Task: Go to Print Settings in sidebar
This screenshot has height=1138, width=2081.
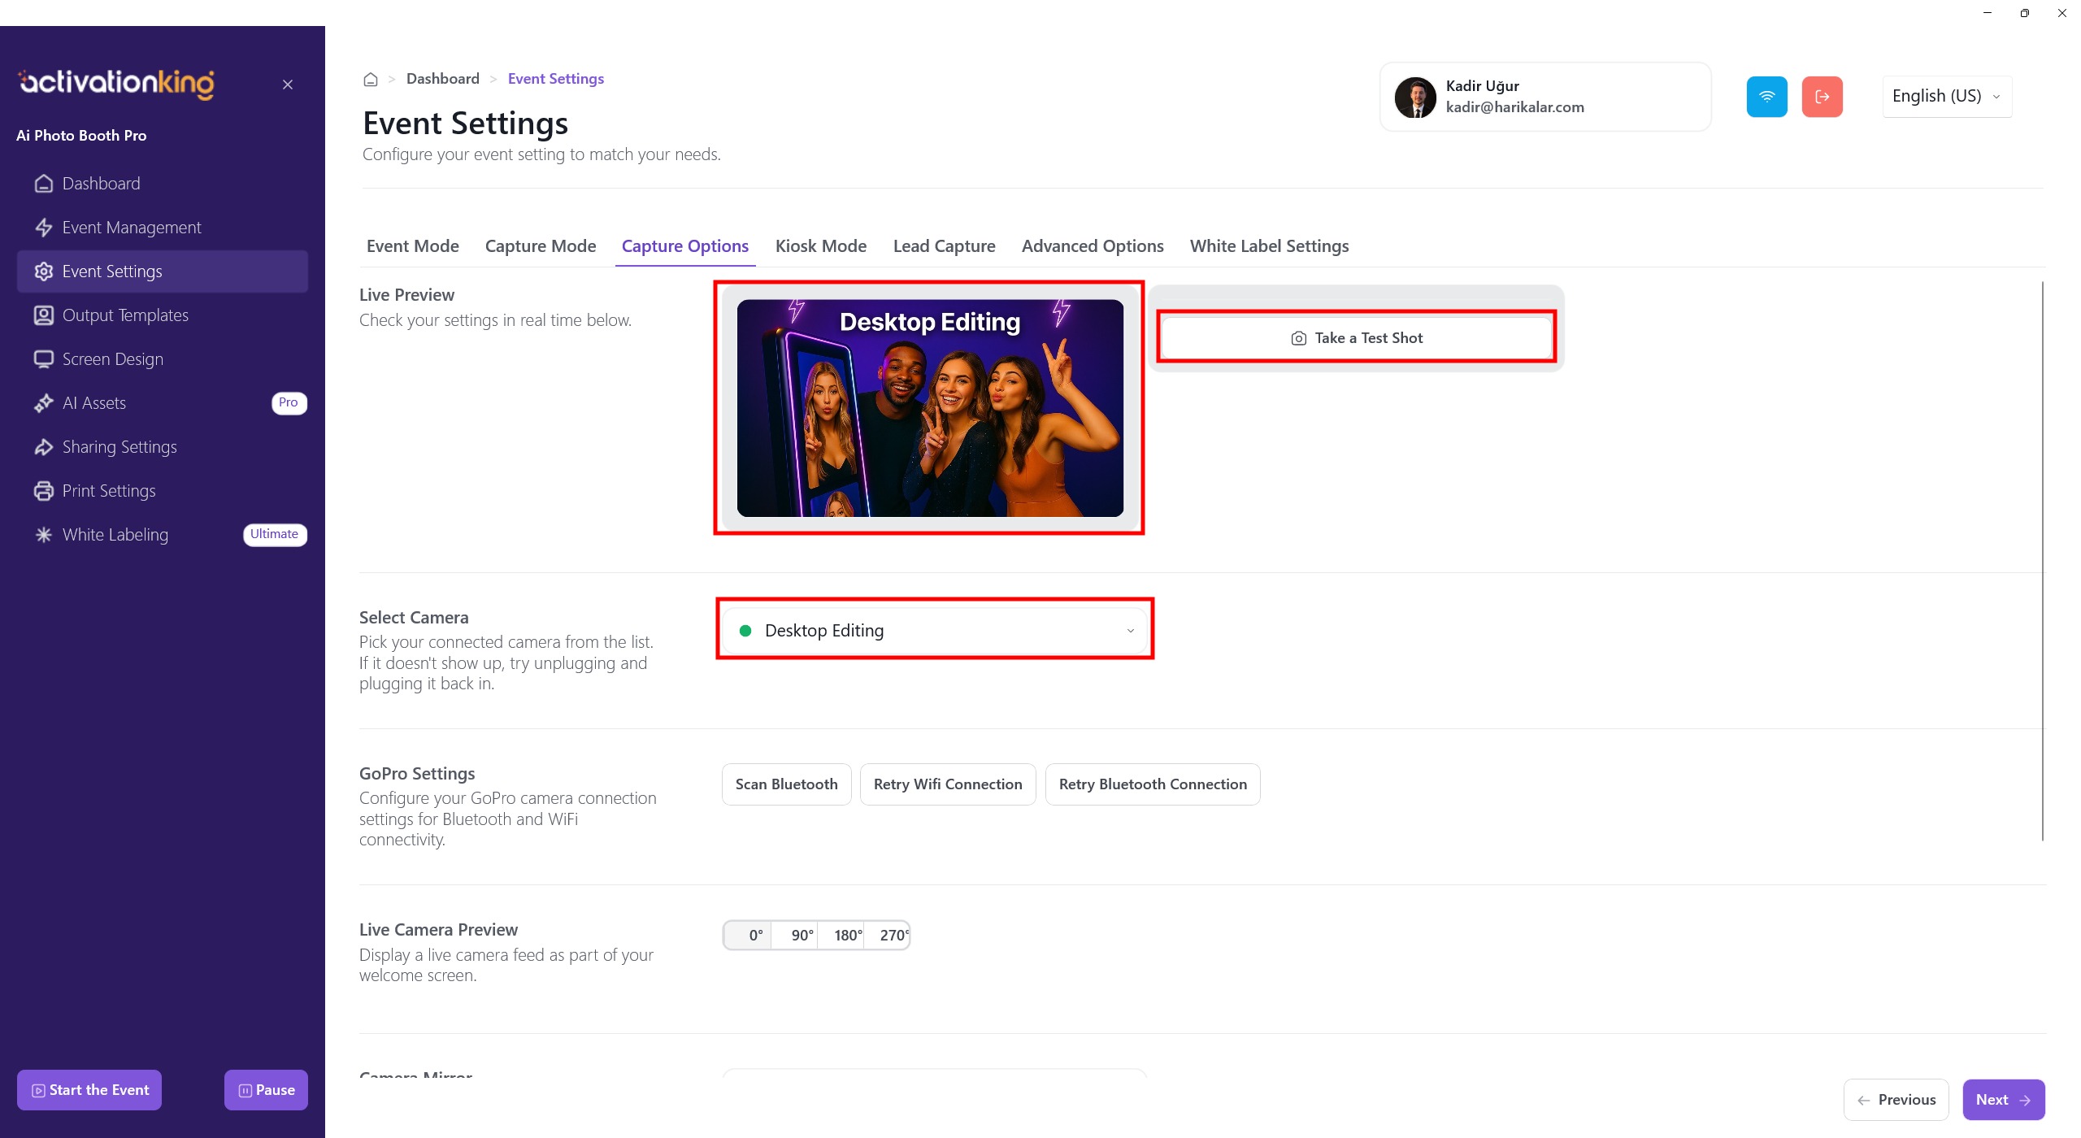Action: pyautogui.click(x=109, y=491)
